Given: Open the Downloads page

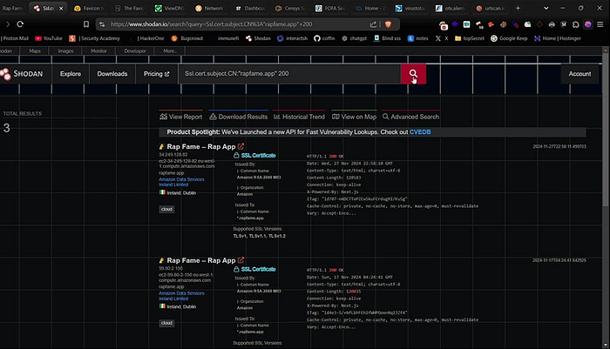Looking at the screenshot, I should coord(112,74).
